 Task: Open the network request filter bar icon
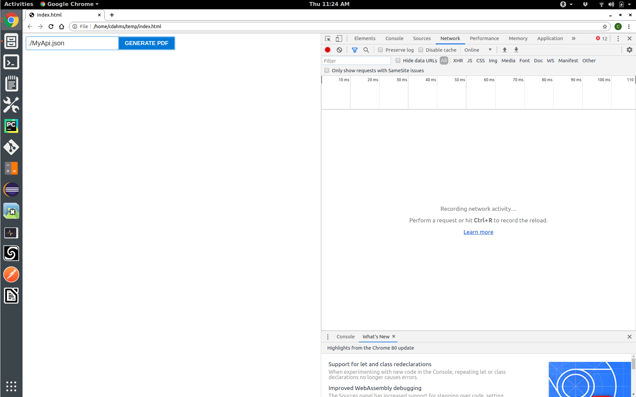click(355, 50)
